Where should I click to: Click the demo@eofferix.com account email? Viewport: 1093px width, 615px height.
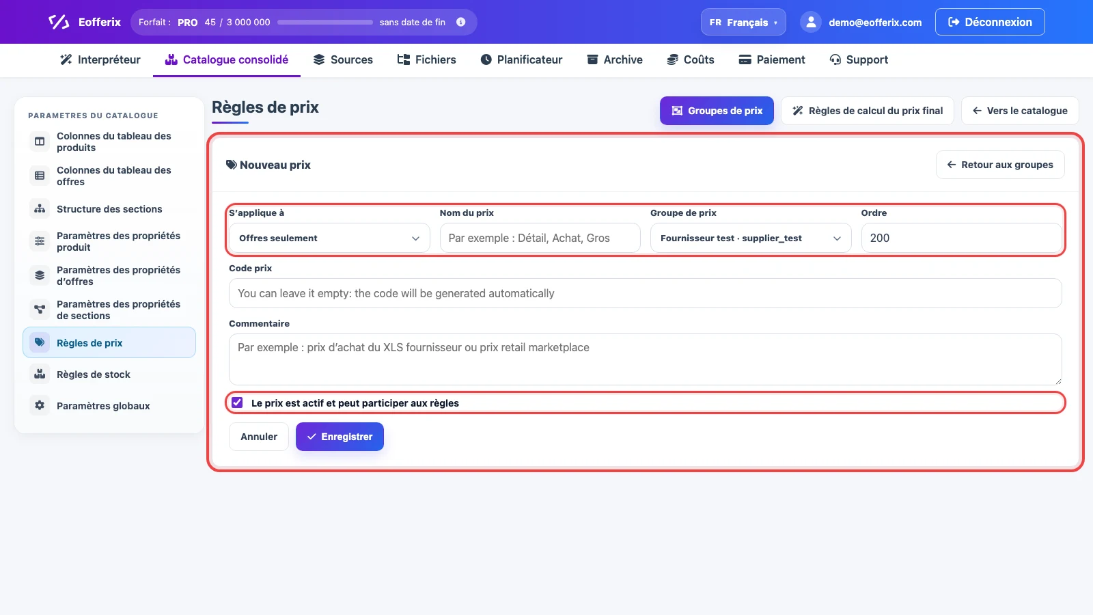(875, 23)
